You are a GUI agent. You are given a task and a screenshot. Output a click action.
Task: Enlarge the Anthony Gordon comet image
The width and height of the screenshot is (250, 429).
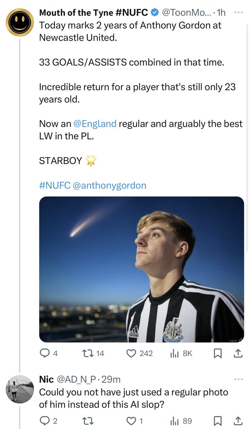click(x=142, y=270)
